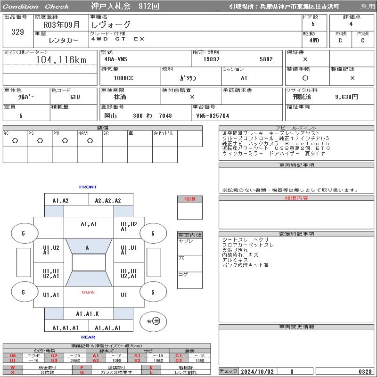Viewport: 377px width, 377px height.
Task: Click the × mark under 保証書
Action: [305, 59]
